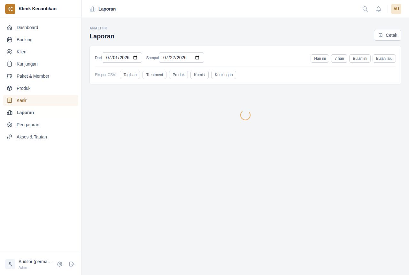The width and height of the screenshot is (409, 275).
Task: Open the notifications bell
Action: pos(379,9)
